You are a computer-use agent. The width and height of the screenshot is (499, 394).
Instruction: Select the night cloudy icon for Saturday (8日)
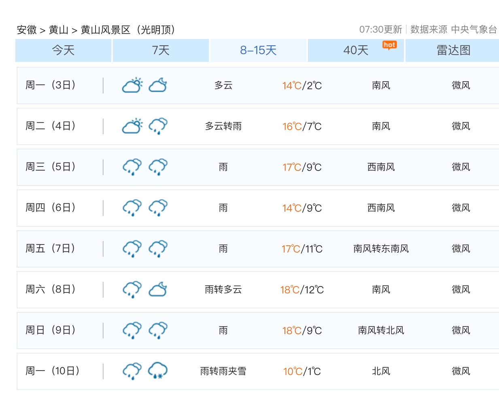157,289
